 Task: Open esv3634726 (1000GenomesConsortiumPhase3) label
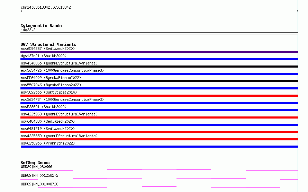point(62,70)
